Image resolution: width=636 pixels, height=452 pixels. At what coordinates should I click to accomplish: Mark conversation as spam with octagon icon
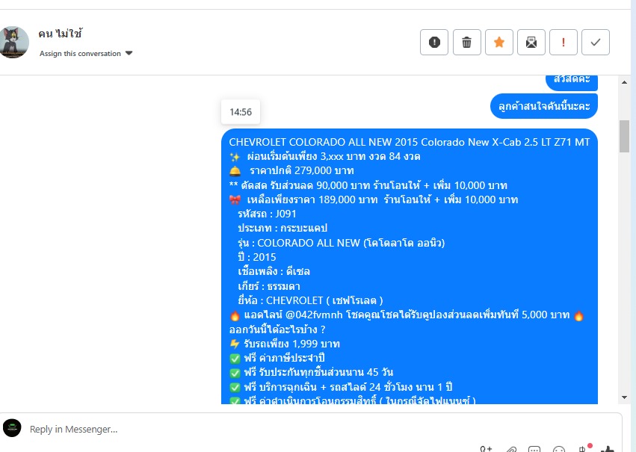coord(434,42)
